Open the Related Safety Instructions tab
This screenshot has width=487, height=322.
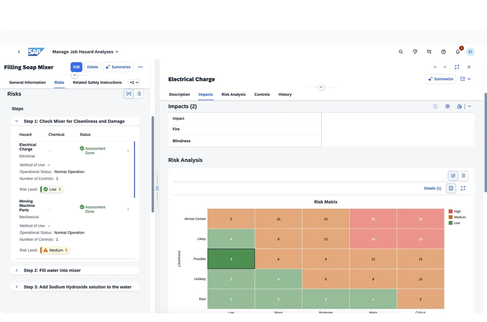[x=97, y=82]
